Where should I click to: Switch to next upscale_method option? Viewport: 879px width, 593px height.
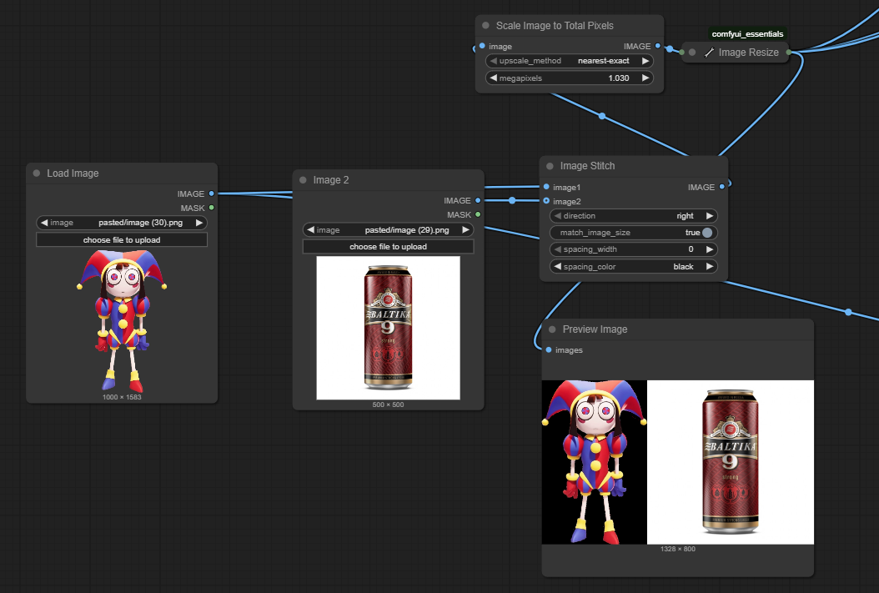point(645,61)
